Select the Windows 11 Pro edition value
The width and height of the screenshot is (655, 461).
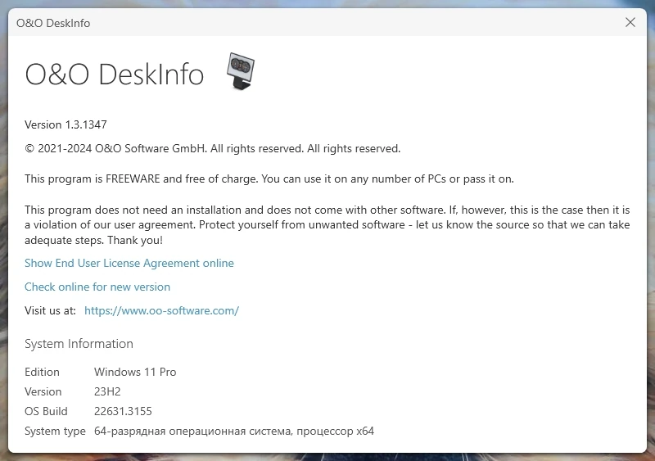135,372
